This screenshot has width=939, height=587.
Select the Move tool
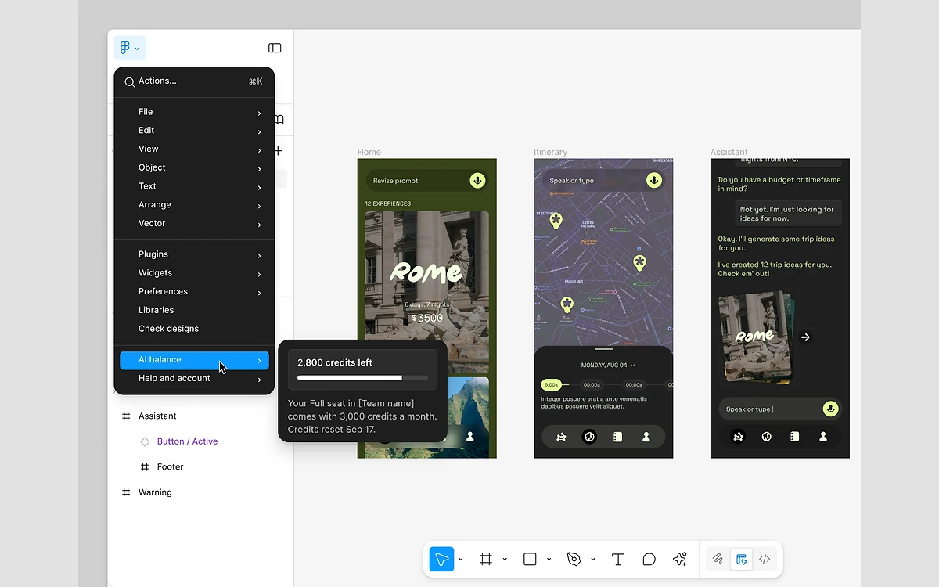point(441,559)
